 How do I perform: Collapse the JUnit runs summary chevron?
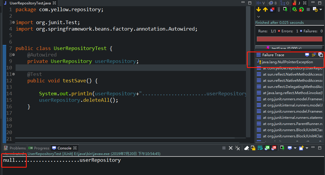258,17
